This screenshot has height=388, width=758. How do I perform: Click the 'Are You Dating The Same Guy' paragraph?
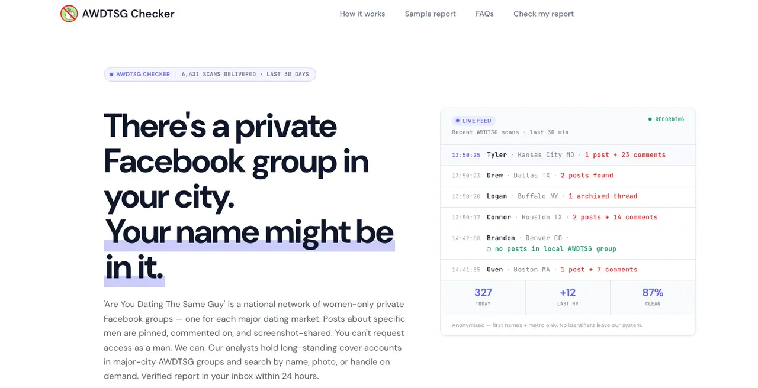pos(254,340)
